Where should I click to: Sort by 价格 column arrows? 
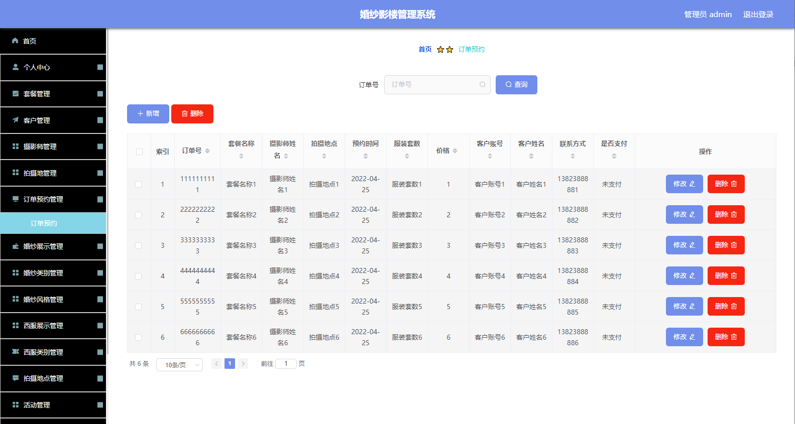pyautogui.click(x=455, y=151)
